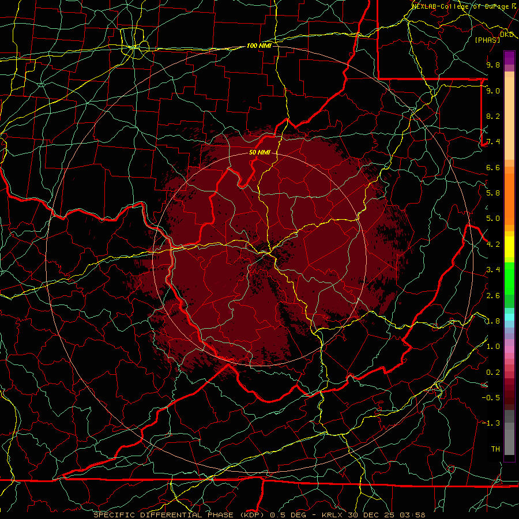This screenshot has height=519, width=519.
Task: Click the 50 NMI range ring label
Action: [259, 152]
